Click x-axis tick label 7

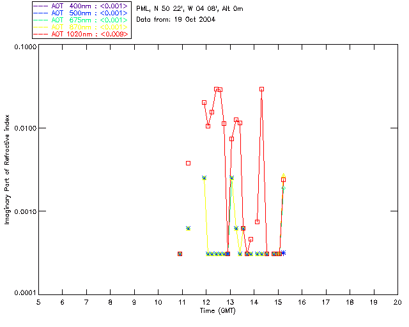click(86, 302)
